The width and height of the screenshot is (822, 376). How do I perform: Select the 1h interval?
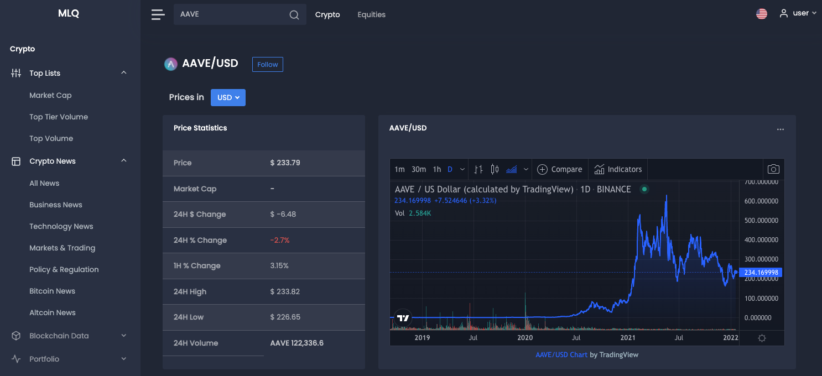click(437, 169)
